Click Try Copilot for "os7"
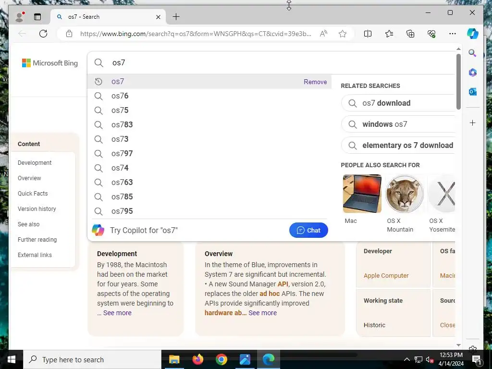This screenshot has height=369, width=492. click(144, 230)
